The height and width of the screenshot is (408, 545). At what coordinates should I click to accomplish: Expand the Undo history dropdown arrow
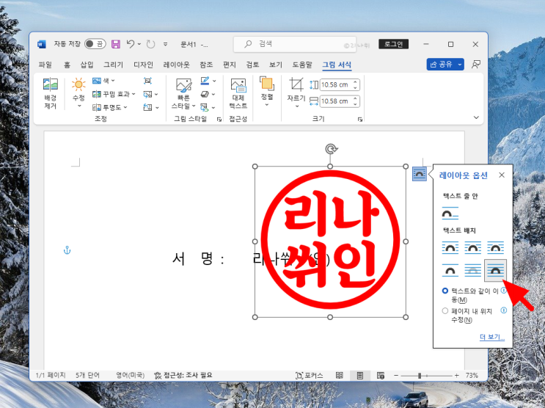click(x=139, y=44)
